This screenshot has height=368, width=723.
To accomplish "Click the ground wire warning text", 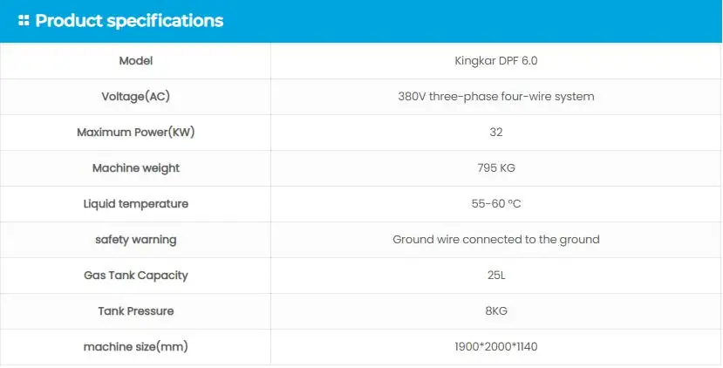I will (496, 240).
